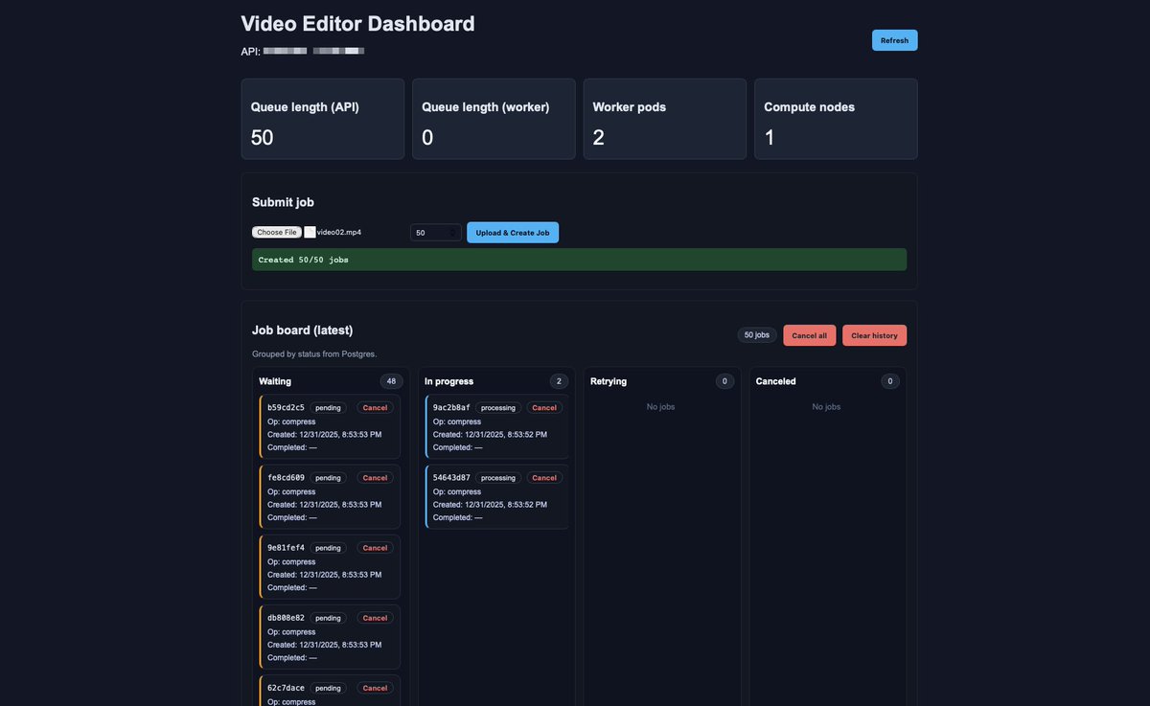Screen dimensions: 1150x706
Task: Click the Created 50/50 jobs status message
Action: click(579, 260)
